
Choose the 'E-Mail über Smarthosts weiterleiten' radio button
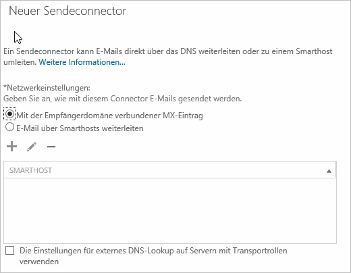click(9, 127)
